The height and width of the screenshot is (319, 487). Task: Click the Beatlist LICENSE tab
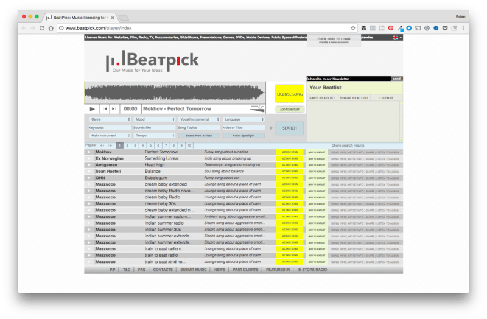(387, 98)
